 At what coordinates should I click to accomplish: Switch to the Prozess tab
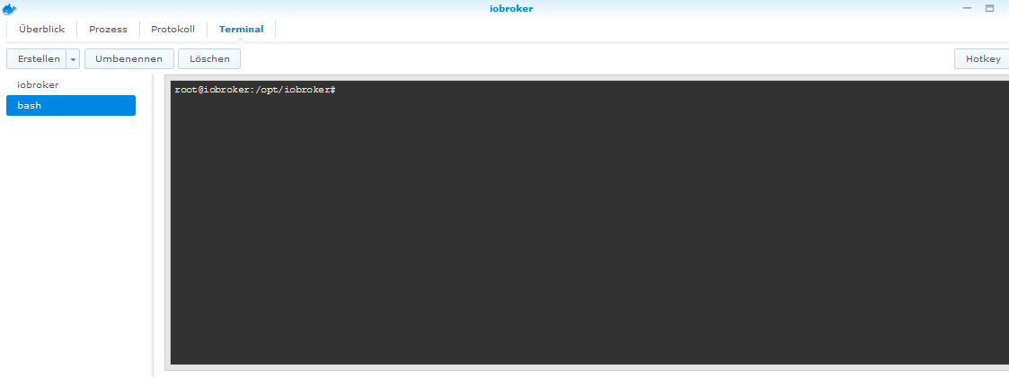point(108,29)
